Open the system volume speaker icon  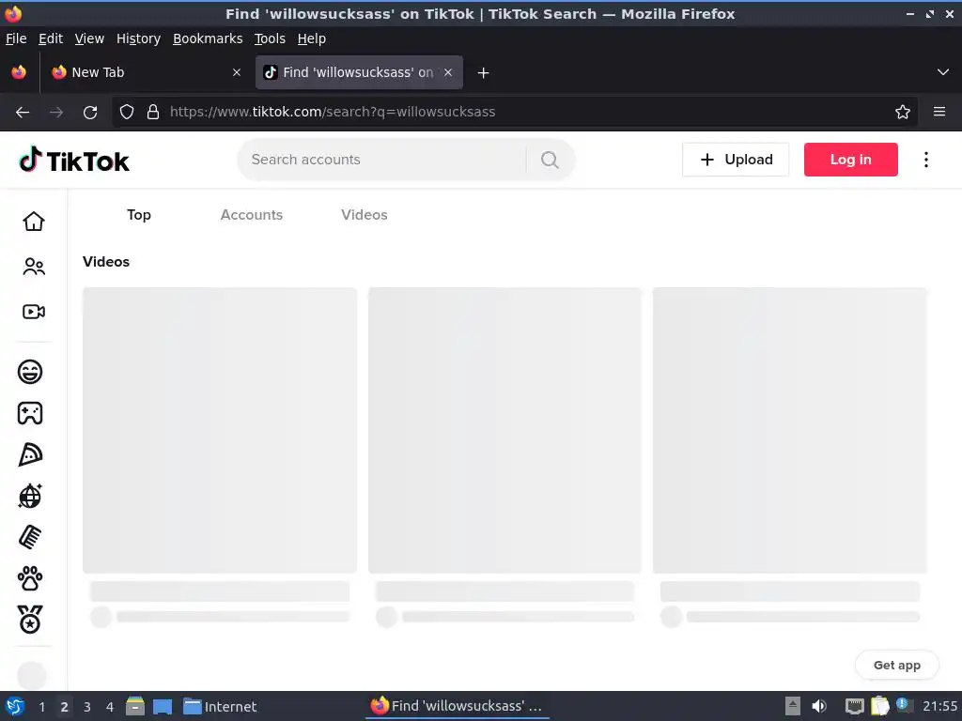819,706
